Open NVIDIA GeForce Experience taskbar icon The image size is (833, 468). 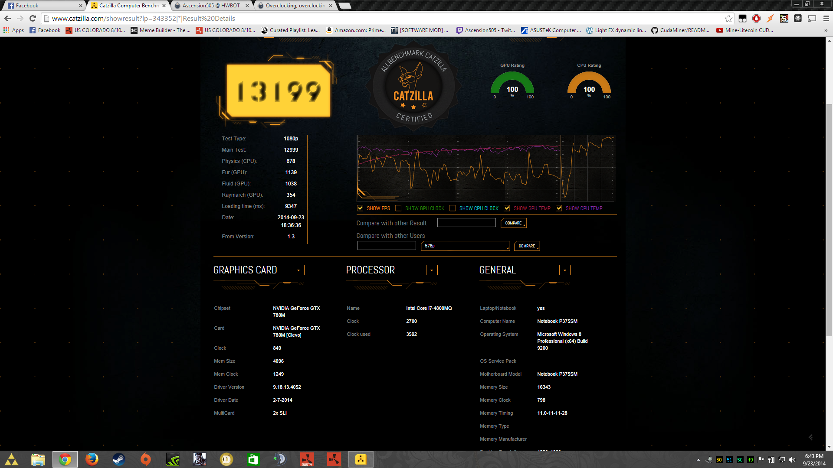point(172,459)
